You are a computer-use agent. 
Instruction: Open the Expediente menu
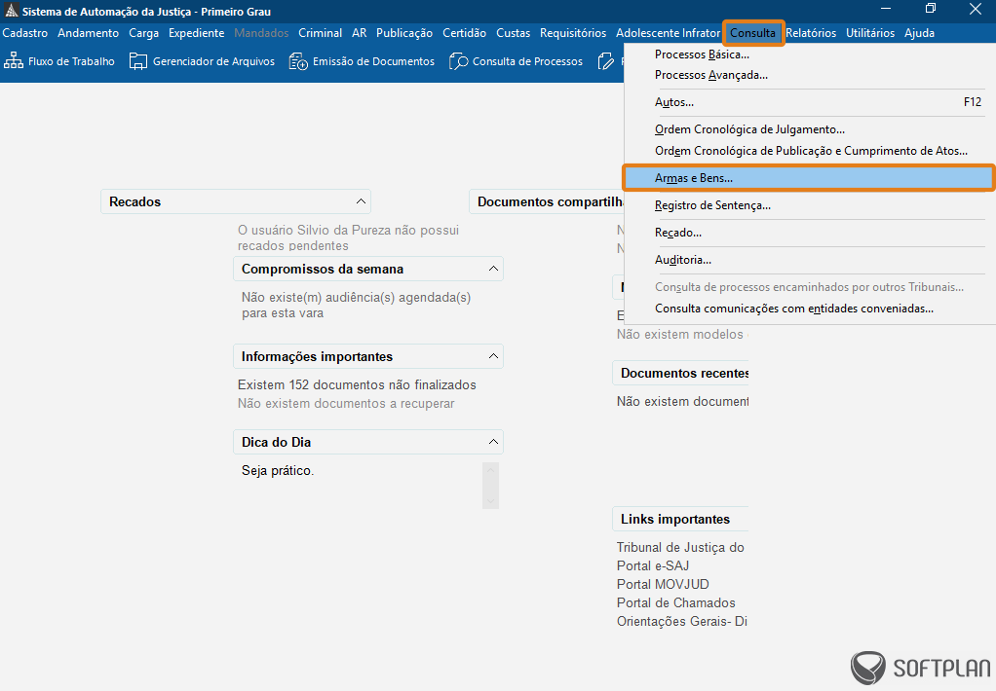196,33
